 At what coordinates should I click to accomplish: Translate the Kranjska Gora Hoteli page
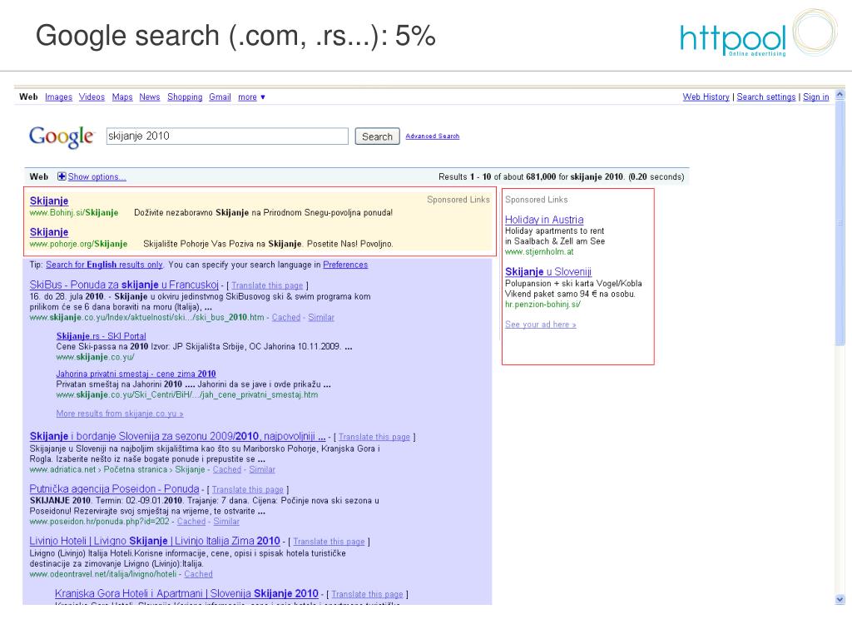[367, 594]
